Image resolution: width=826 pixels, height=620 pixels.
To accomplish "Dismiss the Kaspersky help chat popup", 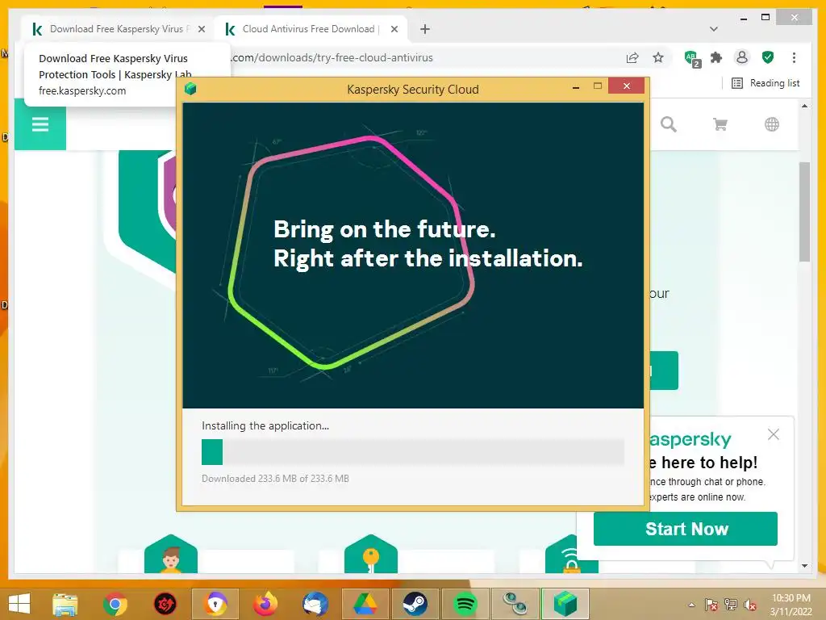I will tap(774, 434).
